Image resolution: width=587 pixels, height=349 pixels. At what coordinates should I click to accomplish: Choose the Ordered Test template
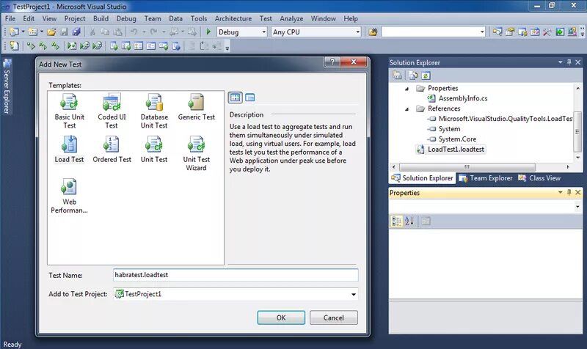pyautogui.click(x=112, y=150)
